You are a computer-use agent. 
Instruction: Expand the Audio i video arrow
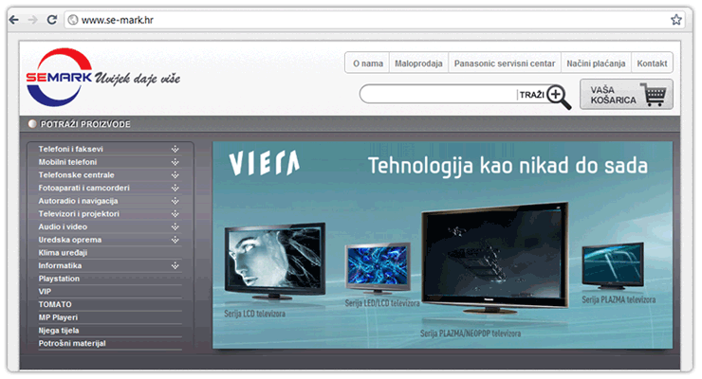[x=175, y=226]
